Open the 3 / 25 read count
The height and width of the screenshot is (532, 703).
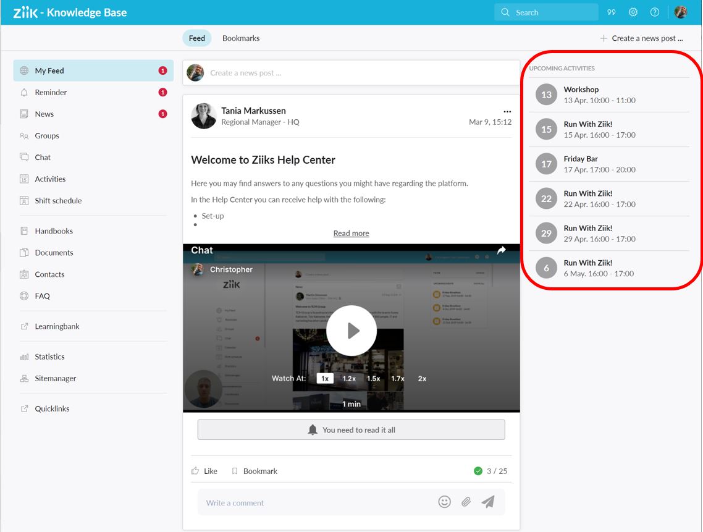pos(490,471)
